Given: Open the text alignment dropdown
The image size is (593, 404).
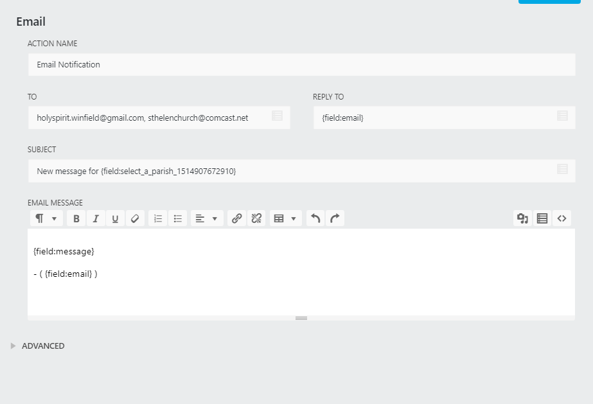Looking at the screenshot, I should pyautogui.click(x=206, y=218).
